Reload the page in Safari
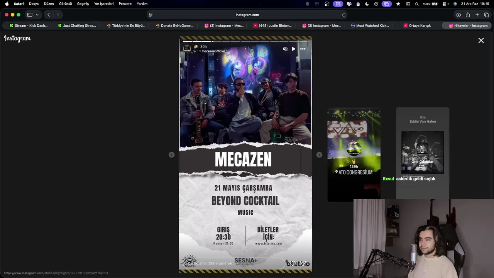This screenshot has width=494, height=278. (x=343, y=15)
